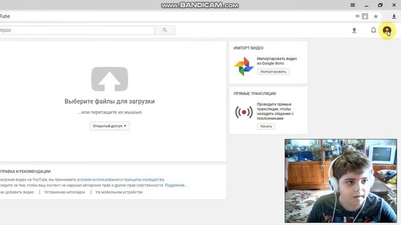Open Устранение неполадок link
This screenshot has height=225, width=401.
coord(65,192)
